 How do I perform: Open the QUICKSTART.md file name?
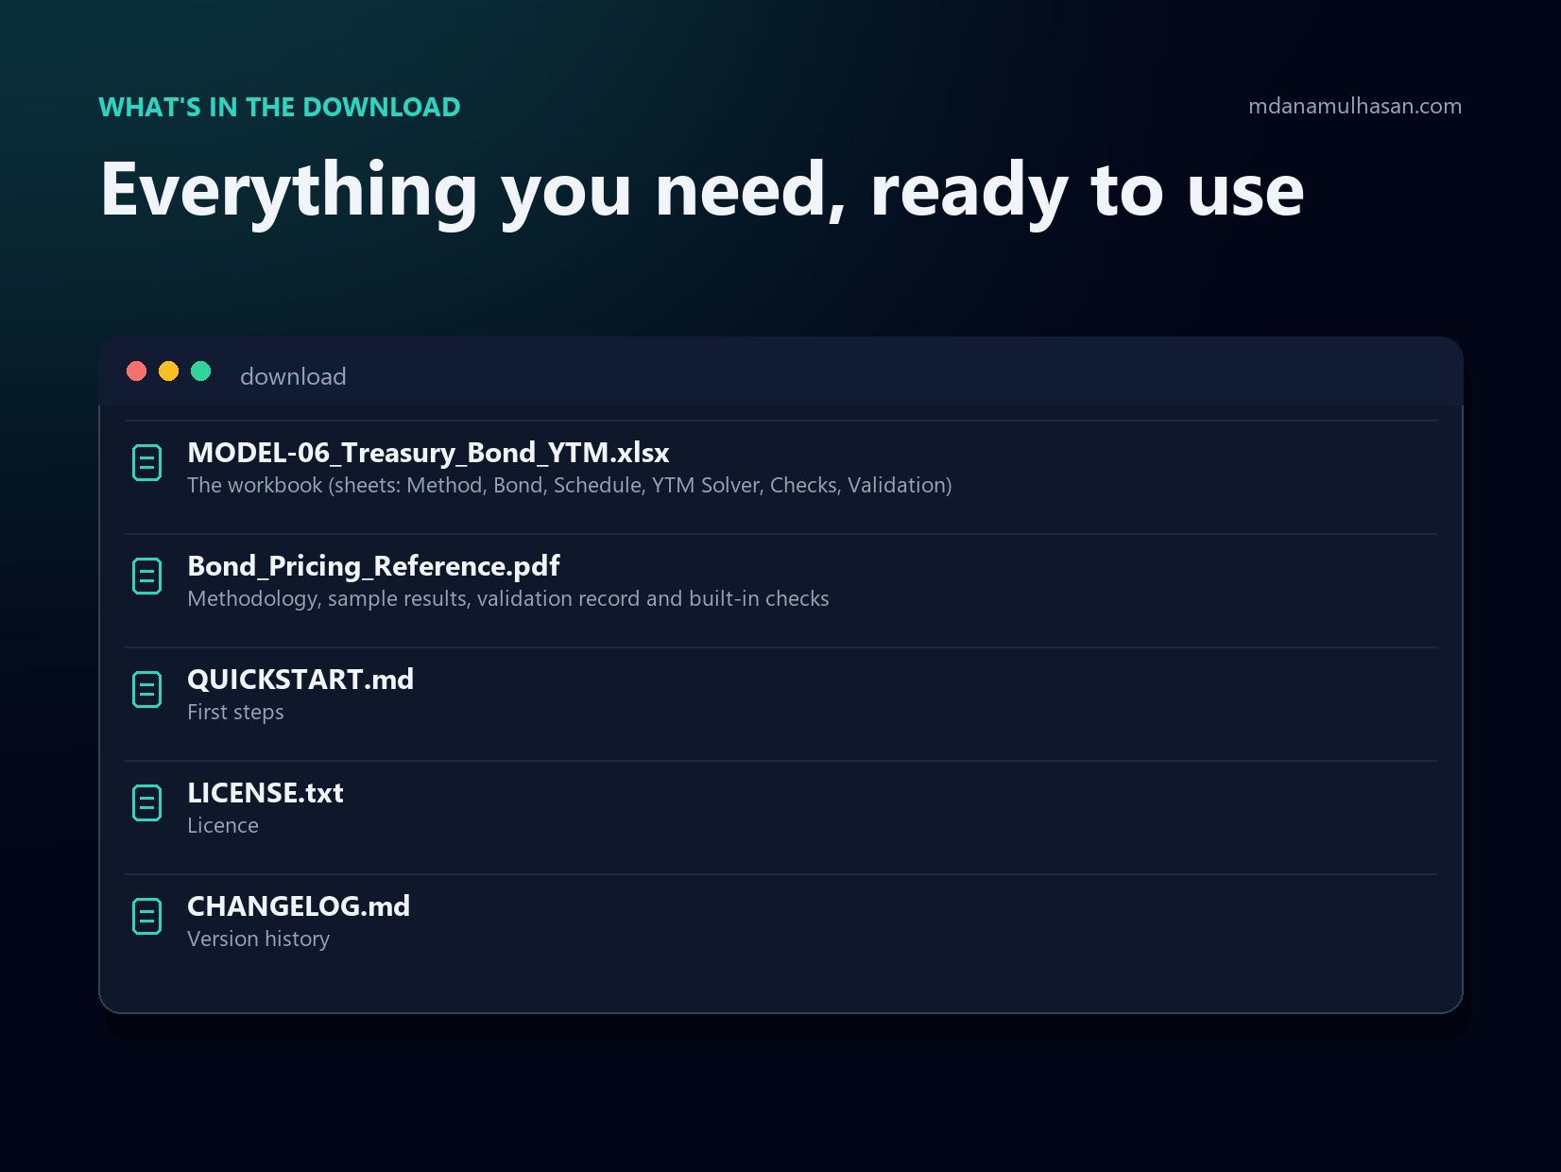tap(300, 680)
